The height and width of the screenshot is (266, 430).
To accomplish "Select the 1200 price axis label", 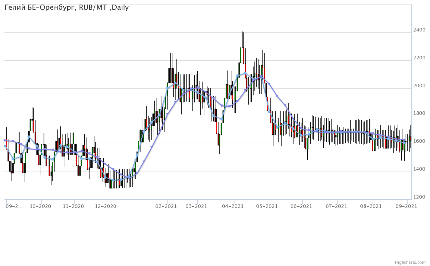I will click(419, 197).
